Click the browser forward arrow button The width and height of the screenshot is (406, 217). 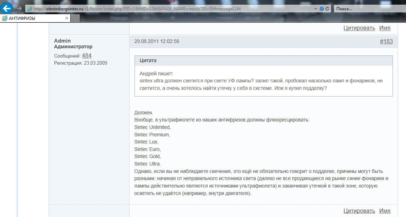pos(19,9)
